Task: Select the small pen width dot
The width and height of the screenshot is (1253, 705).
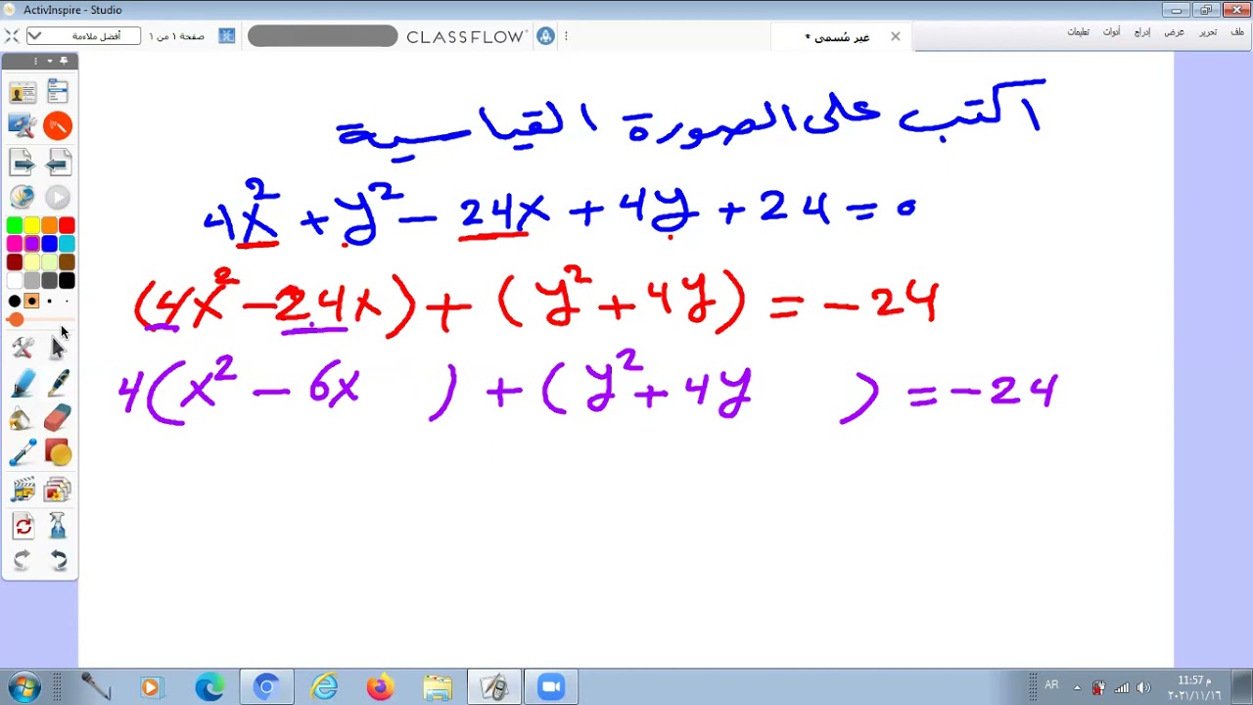Action: [x=49, y=301]
